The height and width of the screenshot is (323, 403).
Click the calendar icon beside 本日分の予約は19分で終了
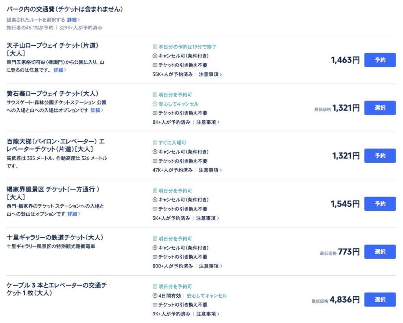[x=155, y=46]
